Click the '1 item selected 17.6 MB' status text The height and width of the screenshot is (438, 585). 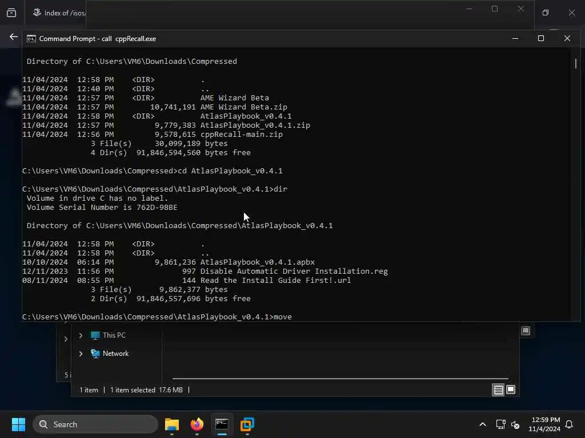[147, 390]
